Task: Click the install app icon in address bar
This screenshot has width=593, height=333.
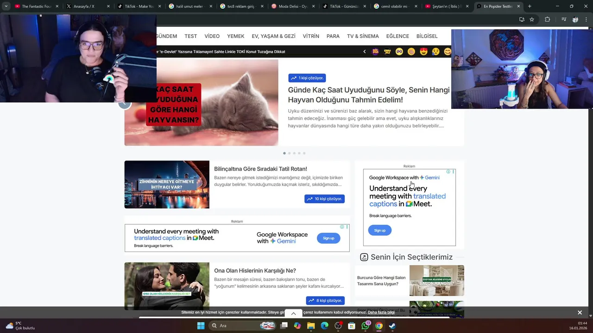Action: click(522, 19)
